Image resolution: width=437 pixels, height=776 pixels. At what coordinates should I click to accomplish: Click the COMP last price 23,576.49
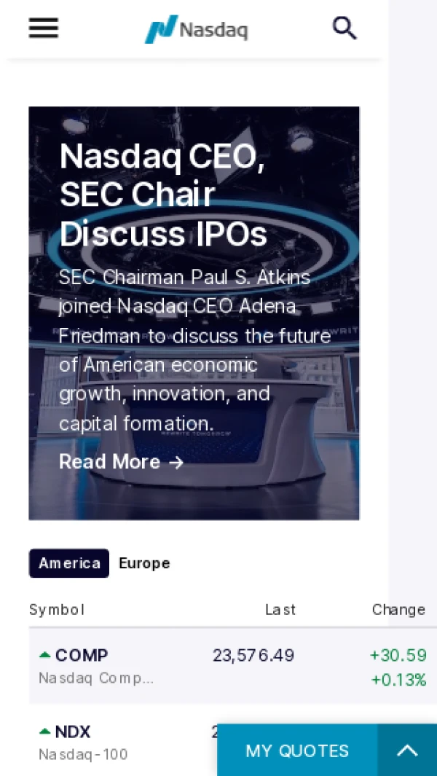coord(253,656)
